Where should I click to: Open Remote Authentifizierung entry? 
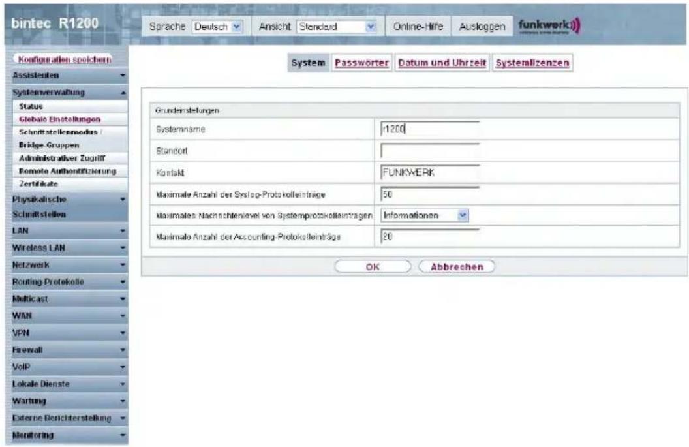(70, 171)
